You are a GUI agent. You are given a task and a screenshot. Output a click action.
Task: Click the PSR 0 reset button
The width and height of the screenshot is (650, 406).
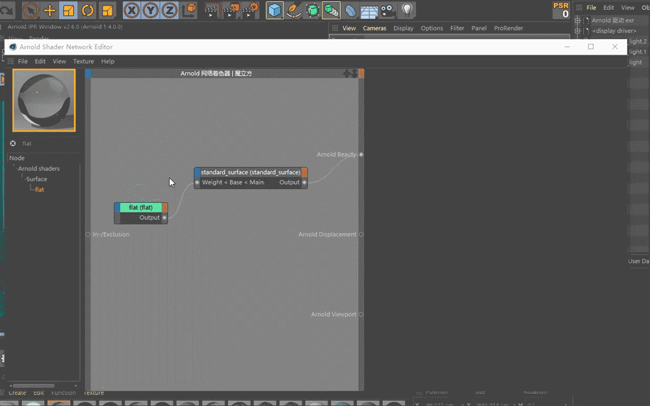click(562, 10)
